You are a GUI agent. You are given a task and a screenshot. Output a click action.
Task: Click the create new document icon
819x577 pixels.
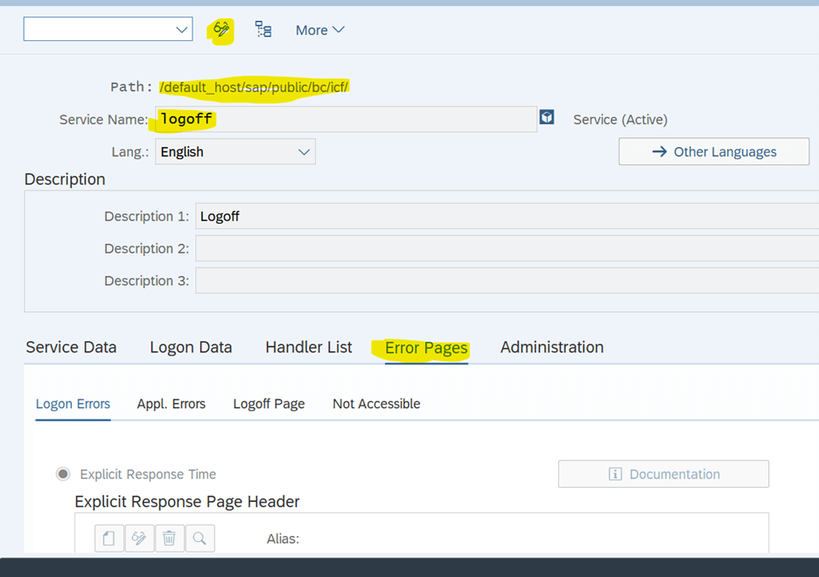pyautogui.click(x=109, y=538)
